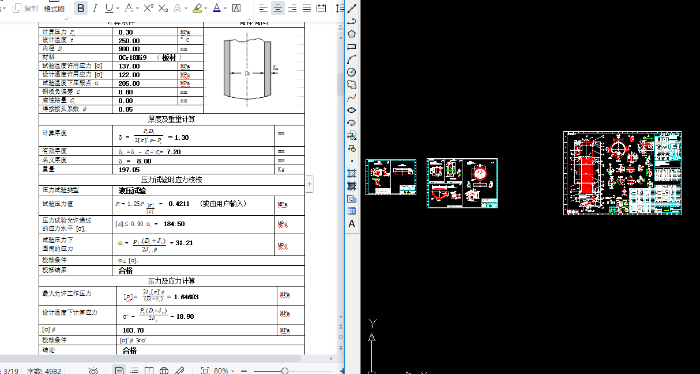Select the CAD Circle tool
The image size is (700, 374).
[x=352, y=72]
